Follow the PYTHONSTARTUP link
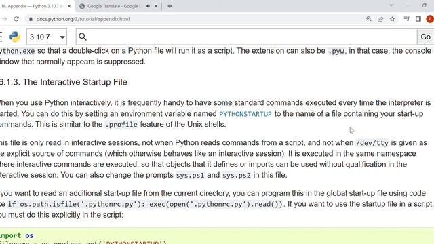Viewport: 434px width, 244px height. click(x=245, y=114)
